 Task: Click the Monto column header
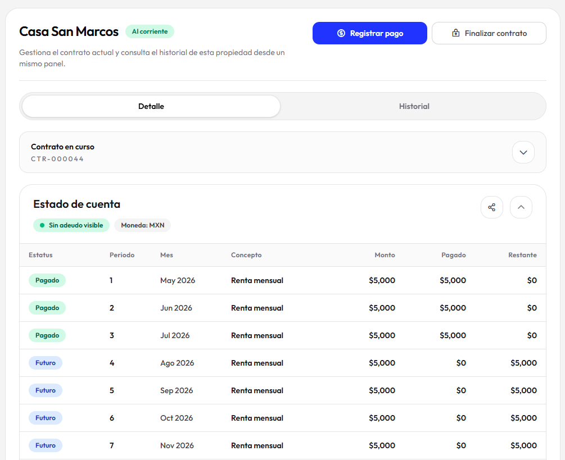click(385, 255)
